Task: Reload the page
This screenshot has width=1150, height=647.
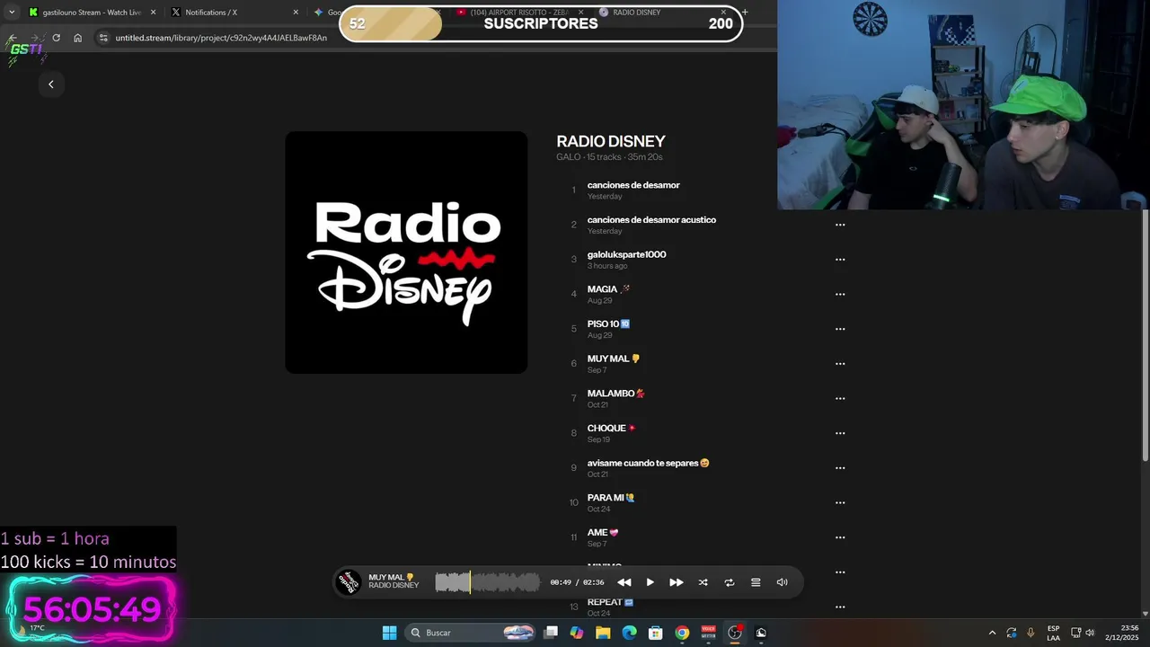Action: (56, 38)
